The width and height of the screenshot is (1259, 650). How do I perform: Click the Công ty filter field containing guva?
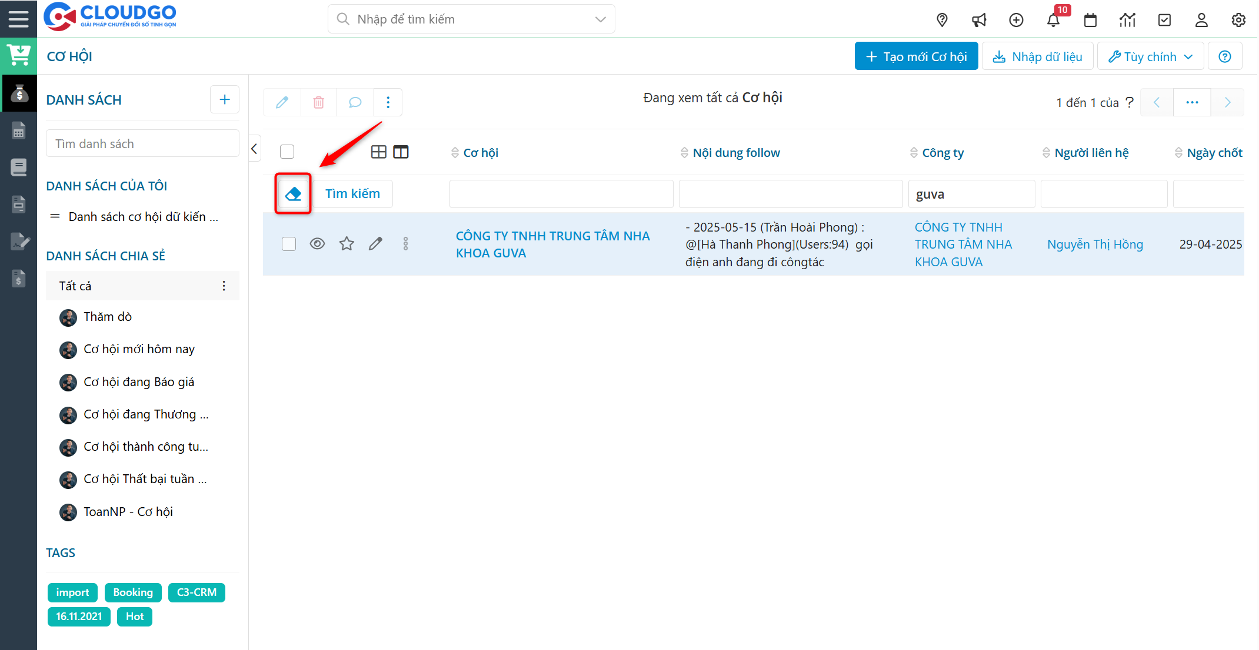[x=971, y=193]
